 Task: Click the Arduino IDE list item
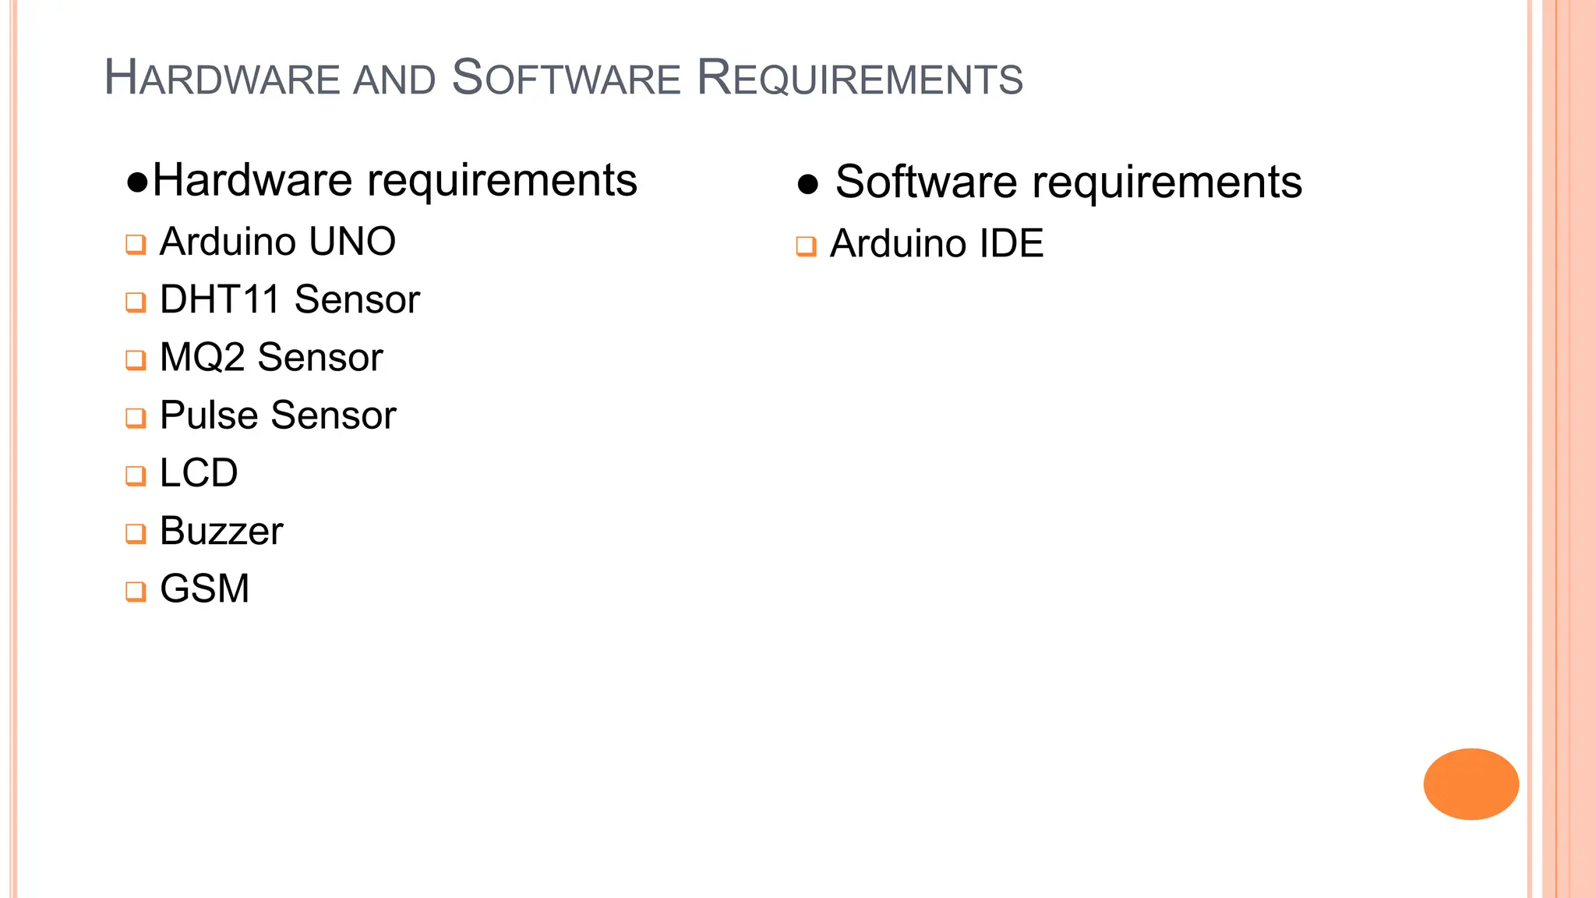pos(937,244)
